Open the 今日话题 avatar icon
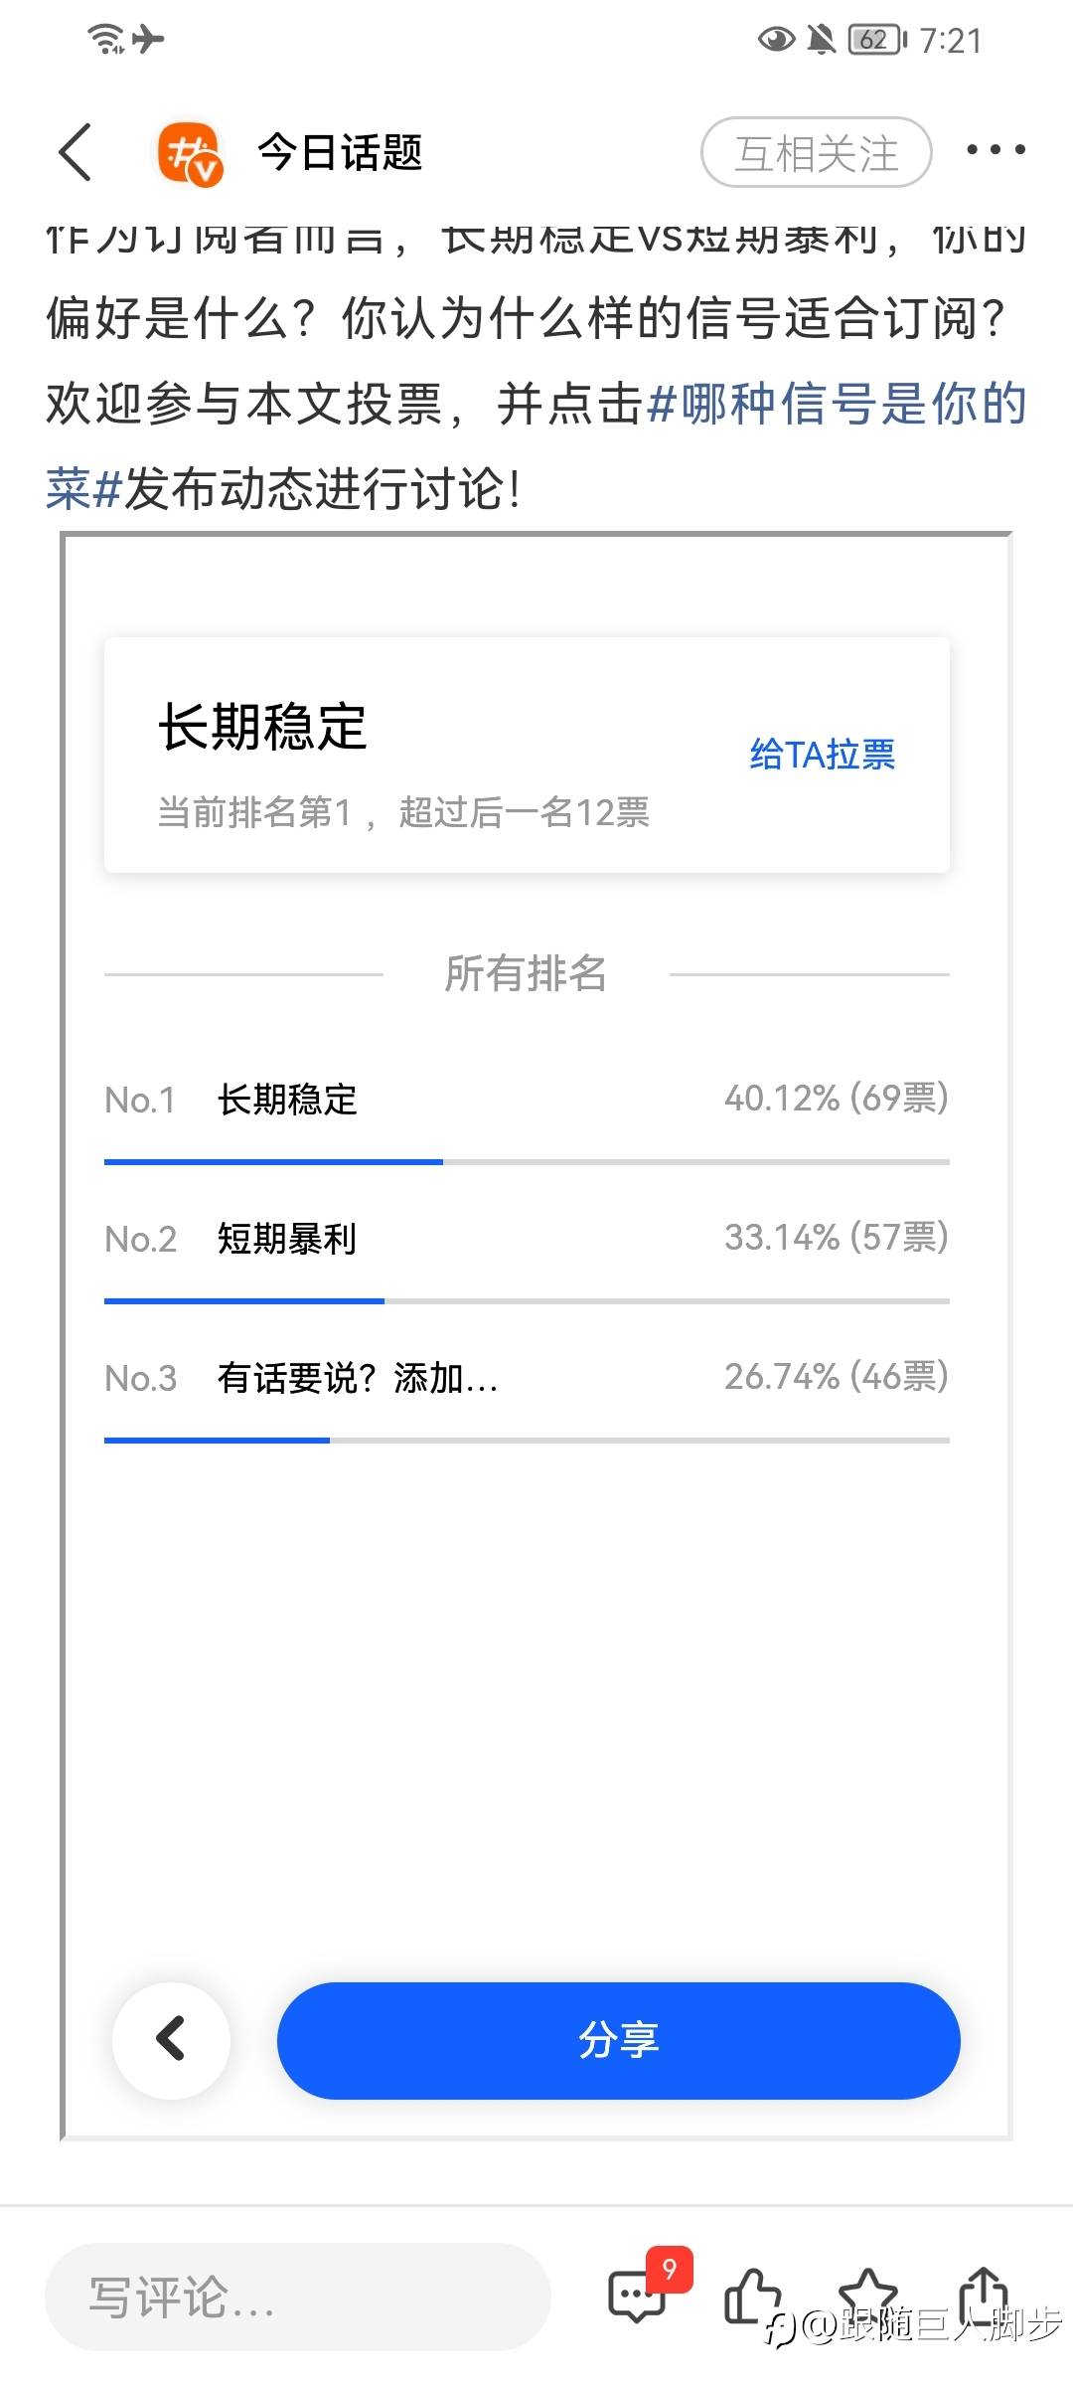Viewport: 1073px width, 2386px height. pyautogui.click(x=189, y=153)
